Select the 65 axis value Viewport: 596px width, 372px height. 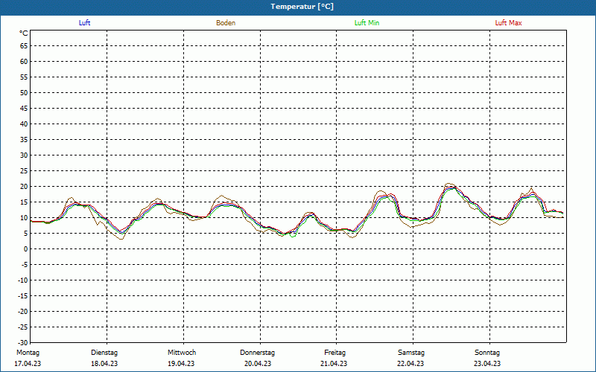coord(24,46)
